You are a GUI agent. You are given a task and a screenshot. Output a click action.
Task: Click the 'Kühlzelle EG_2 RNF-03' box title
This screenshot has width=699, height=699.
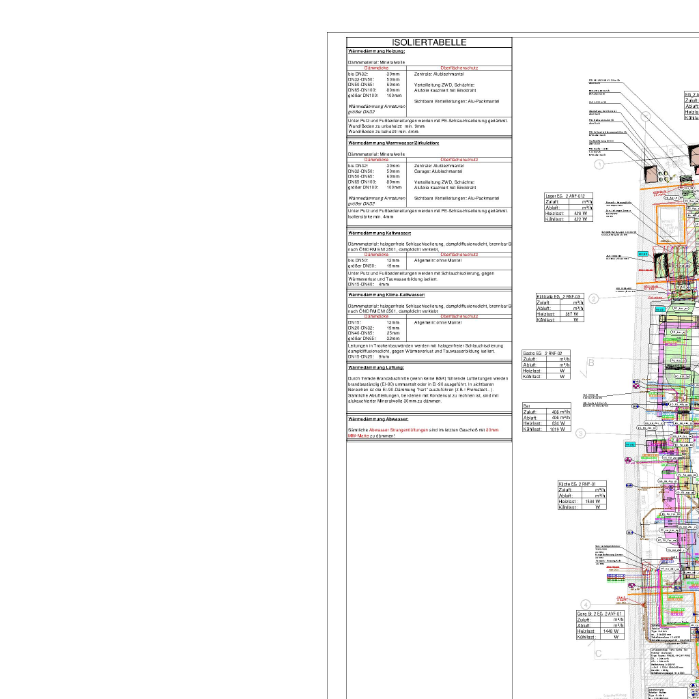[x=558, y=296]
